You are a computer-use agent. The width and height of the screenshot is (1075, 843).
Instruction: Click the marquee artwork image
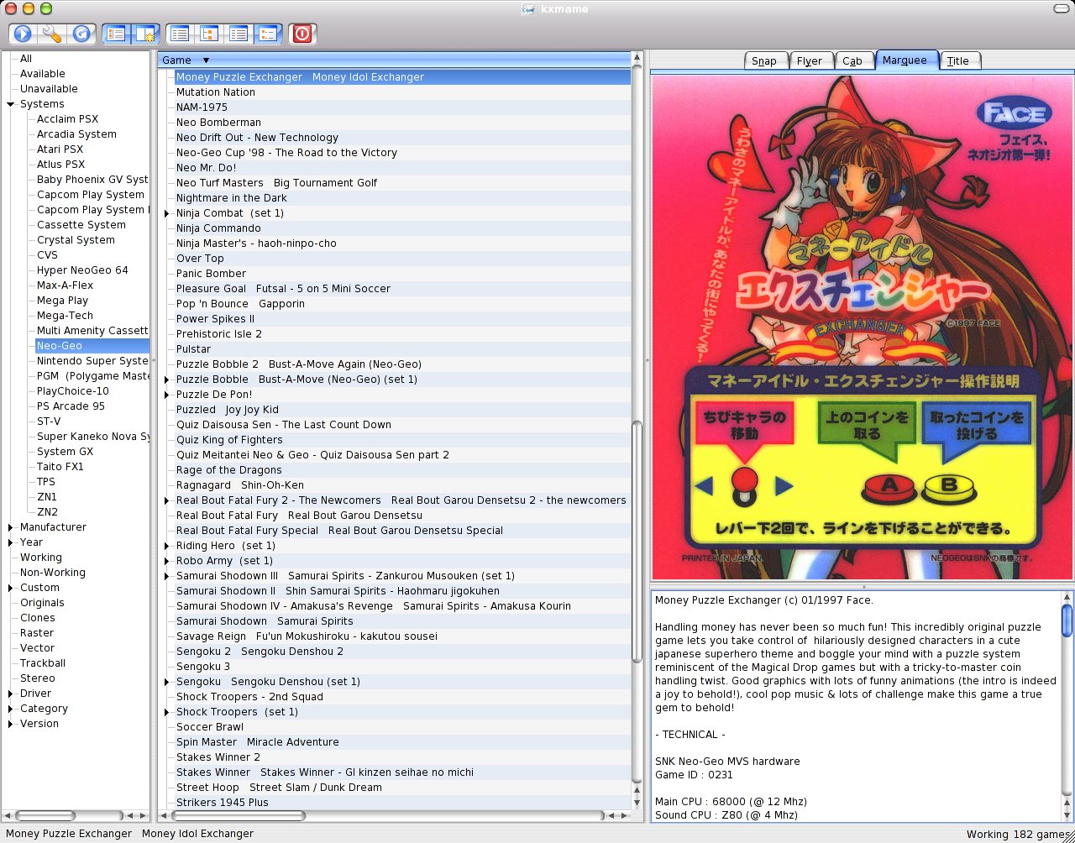(x=862, y=326)
